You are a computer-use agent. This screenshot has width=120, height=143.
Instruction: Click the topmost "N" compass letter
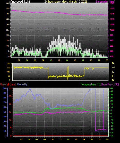pyautogui.click(x=113, y=63)
